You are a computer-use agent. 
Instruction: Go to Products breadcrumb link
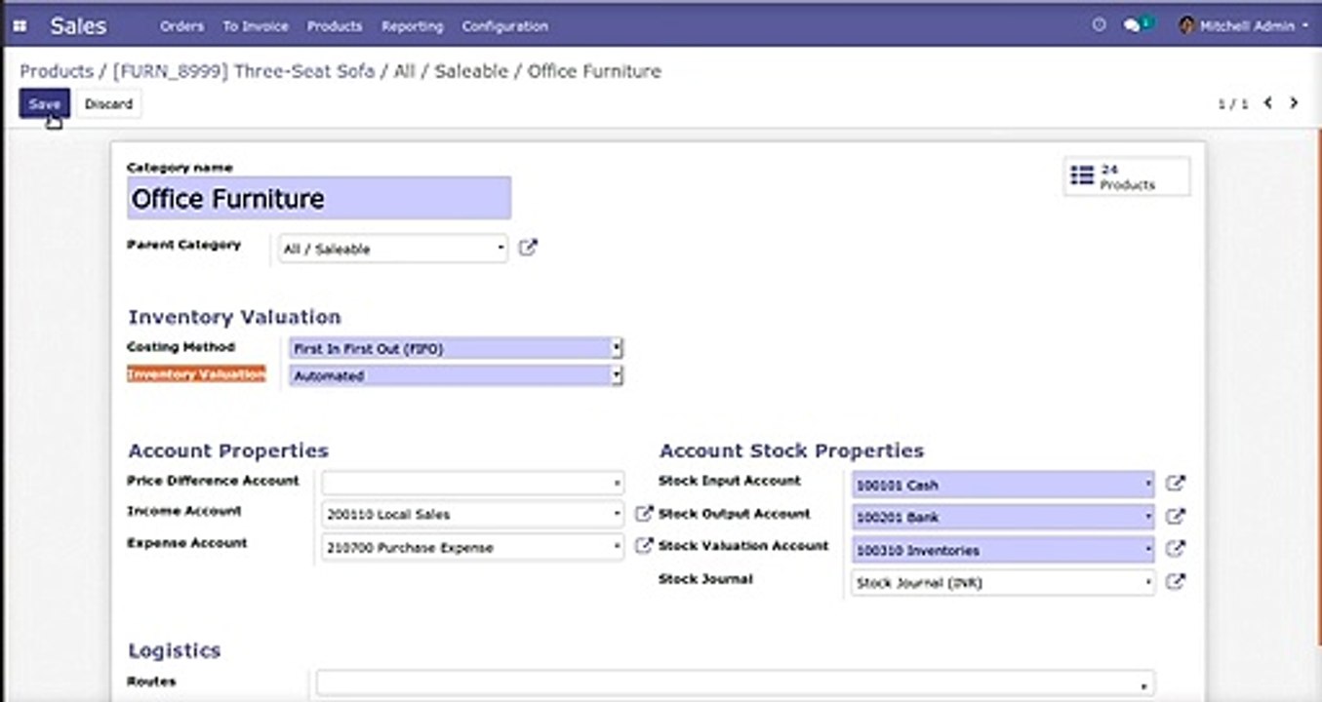coord(57,71)
